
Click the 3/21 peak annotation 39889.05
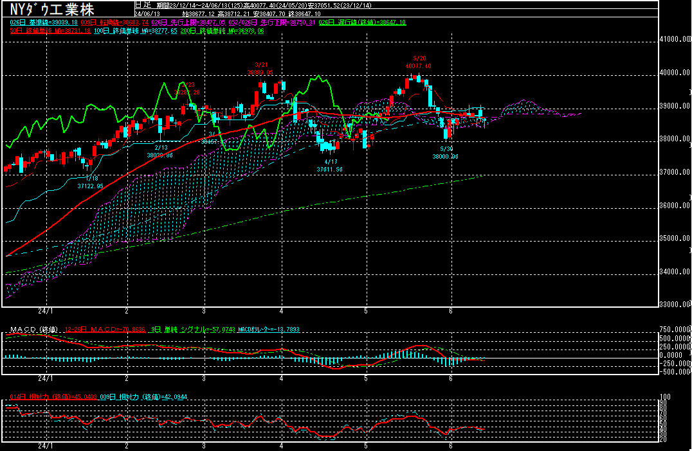260,68
